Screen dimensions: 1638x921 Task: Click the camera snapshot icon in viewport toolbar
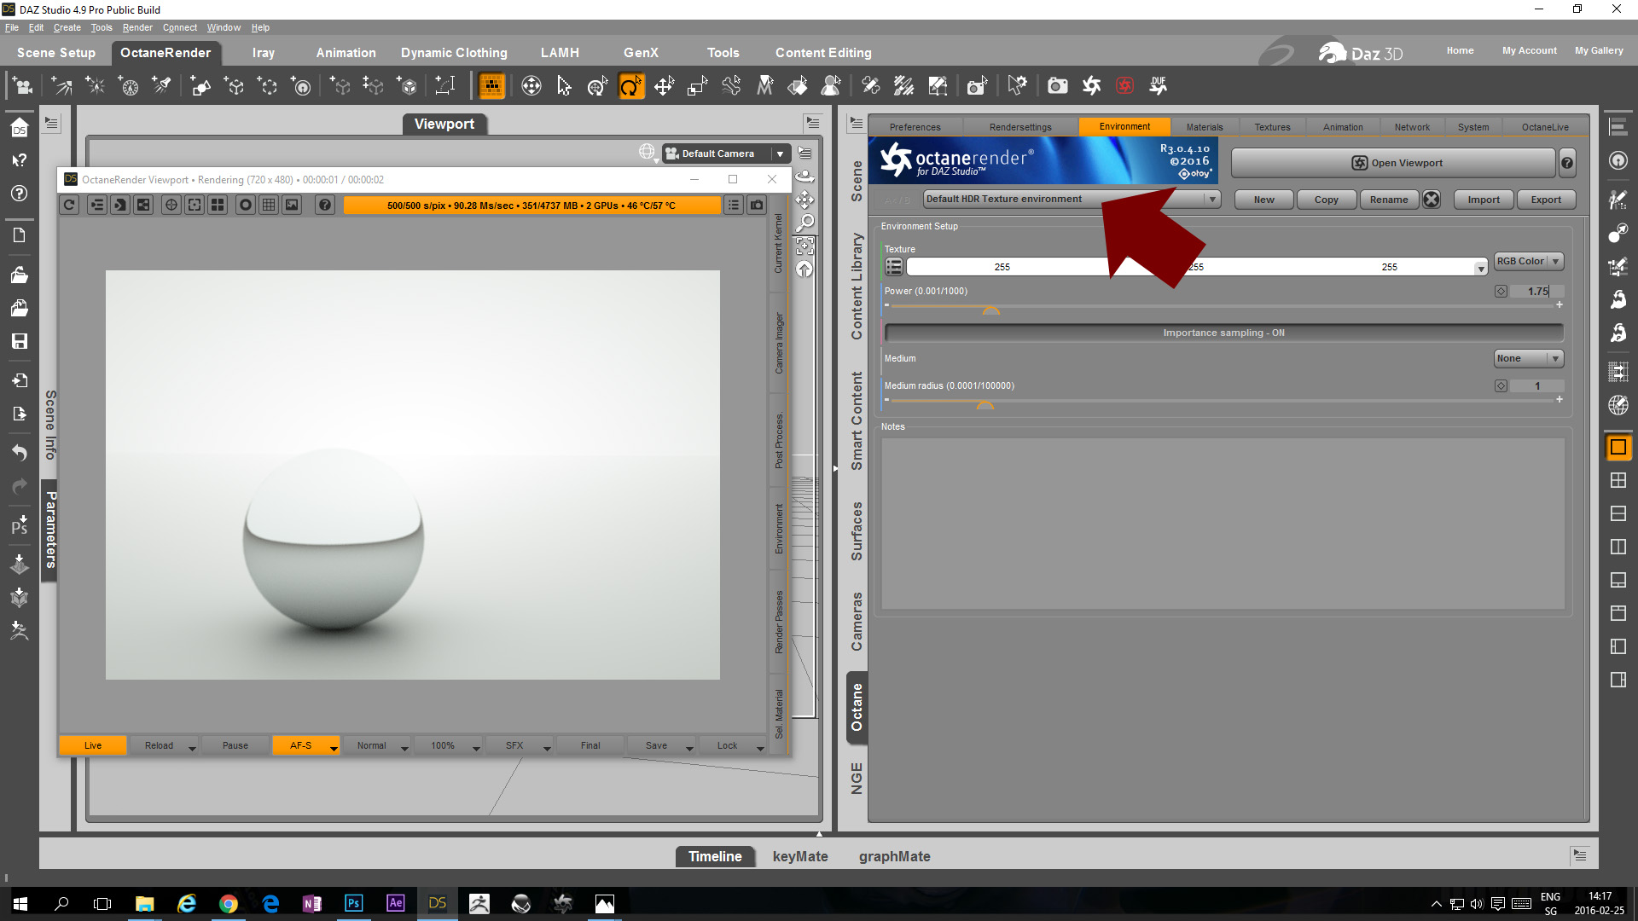coord(757,205)
